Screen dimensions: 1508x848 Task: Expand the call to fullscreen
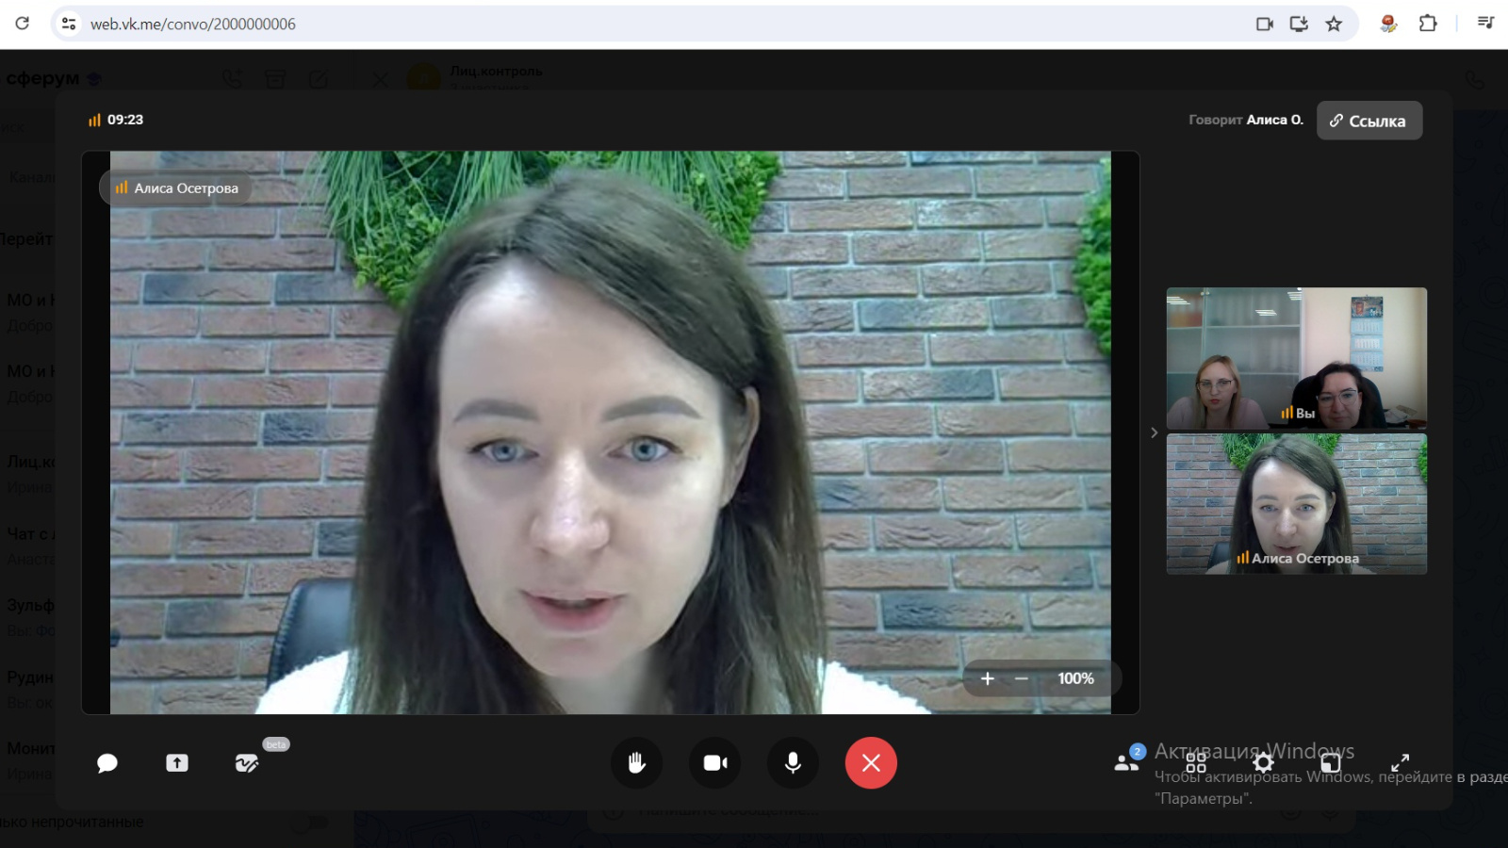1400,762
